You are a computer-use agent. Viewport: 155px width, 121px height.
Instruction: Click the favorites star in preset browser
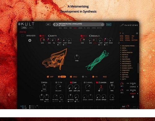point(137,33)
